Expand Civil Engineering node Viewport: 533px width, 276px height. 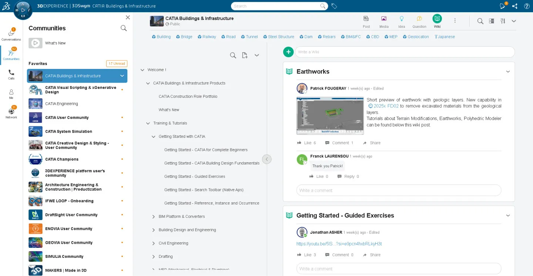click(154, 243)
